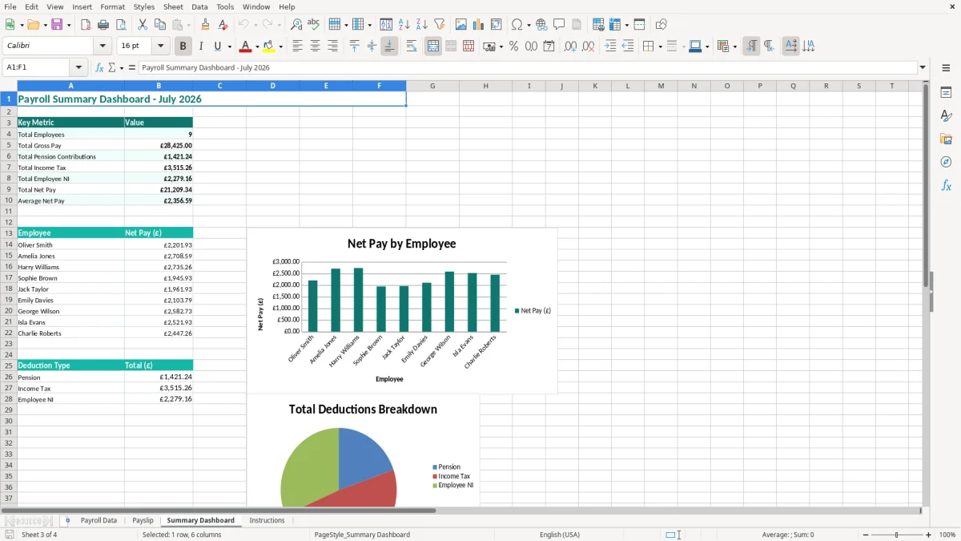
Task: Open the Tools menu
Action: [x=225, y=6]
